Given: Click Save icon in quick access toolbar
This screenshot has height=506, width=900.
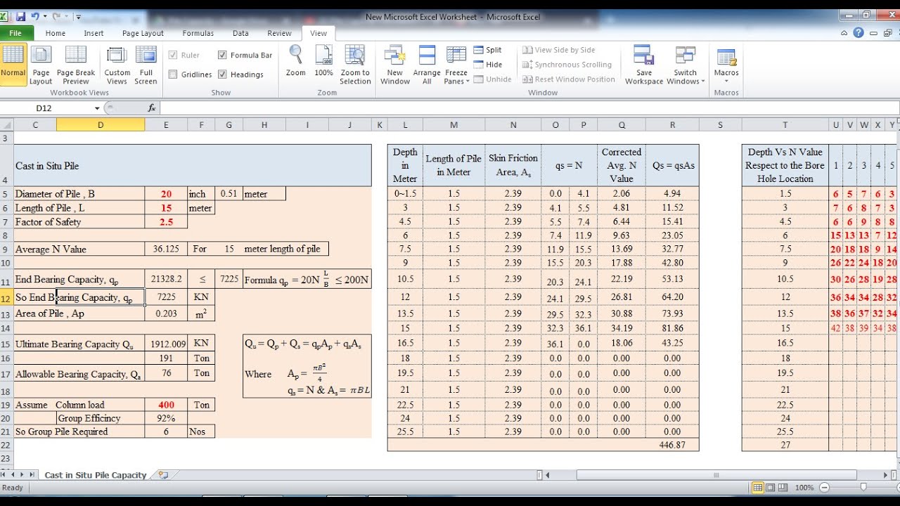Looking at the screenshot, I should (21, 16).
